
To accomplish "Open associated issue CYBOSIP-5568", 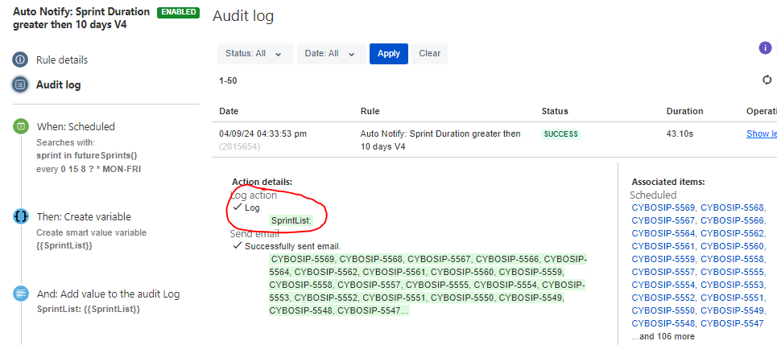I will [733, 207].
